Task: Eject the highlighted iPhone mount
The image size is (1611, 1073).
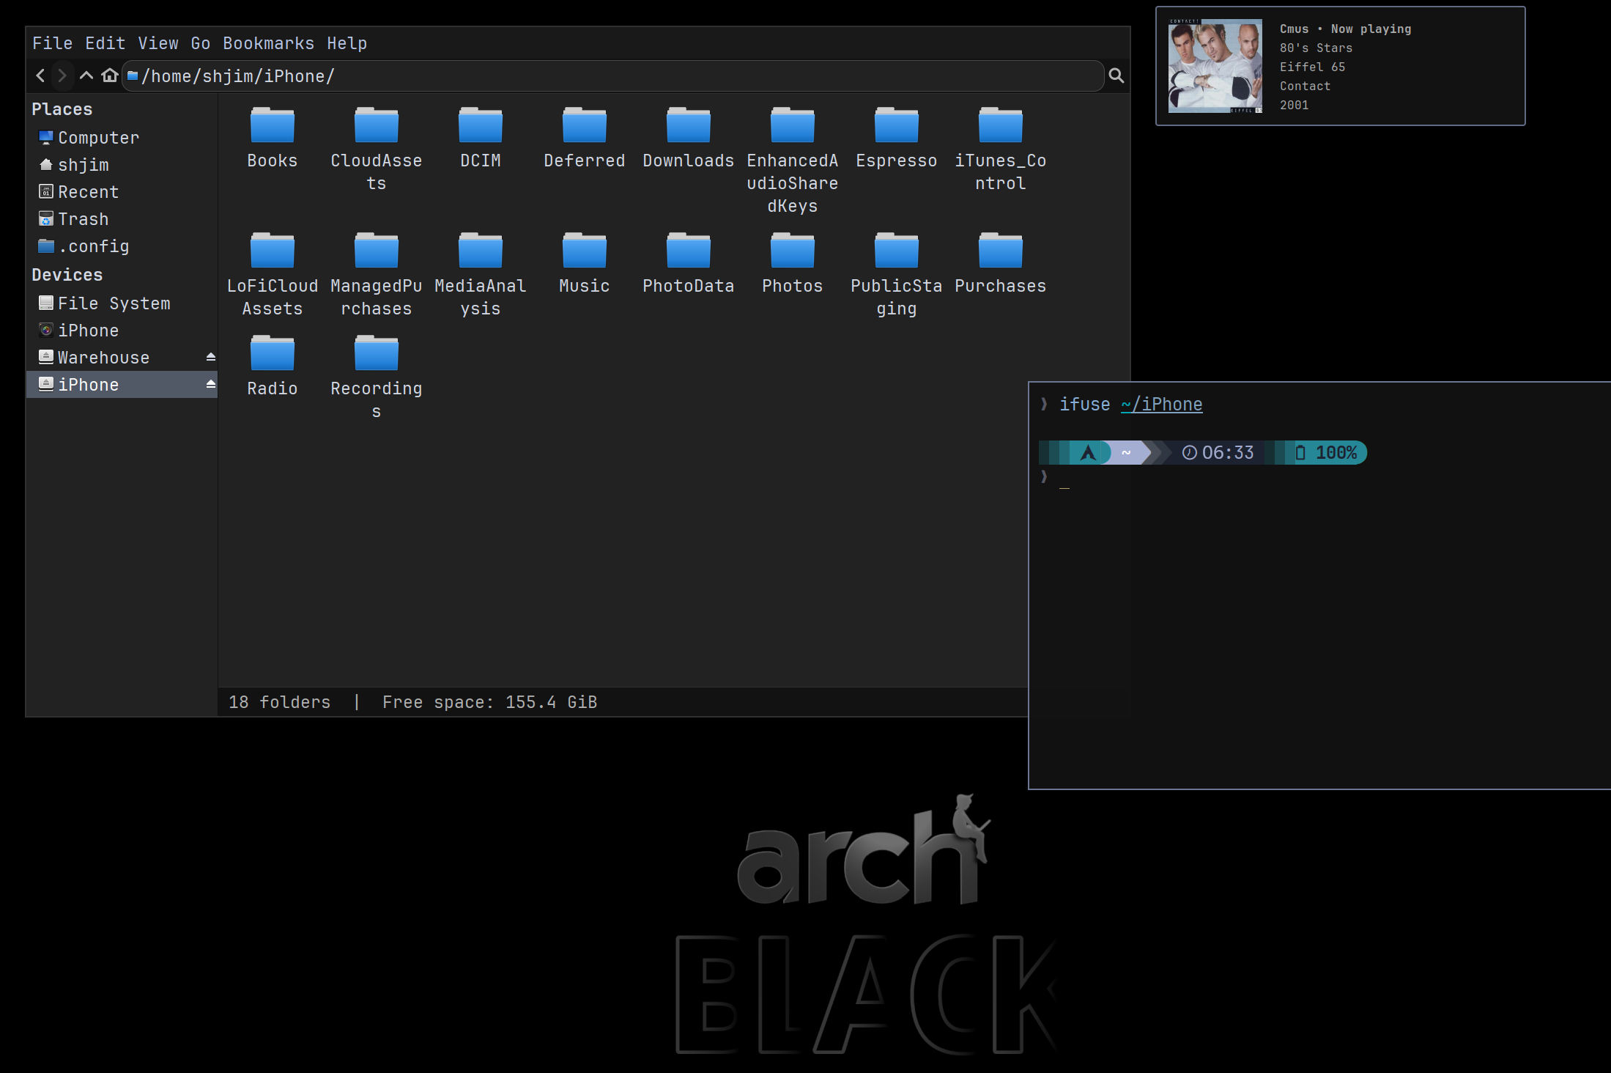Action: click(210, 384)
